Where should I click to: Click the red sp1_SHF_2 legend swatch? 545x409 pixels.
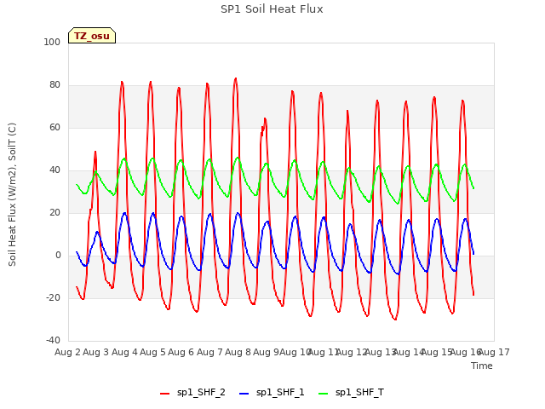click(164, 394)
